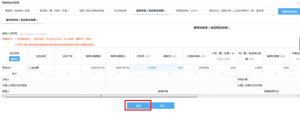
Task: Open 居民企业（查账征收）企业所得税月（季）度申报 tab
Action: click(x=236, y=11)
